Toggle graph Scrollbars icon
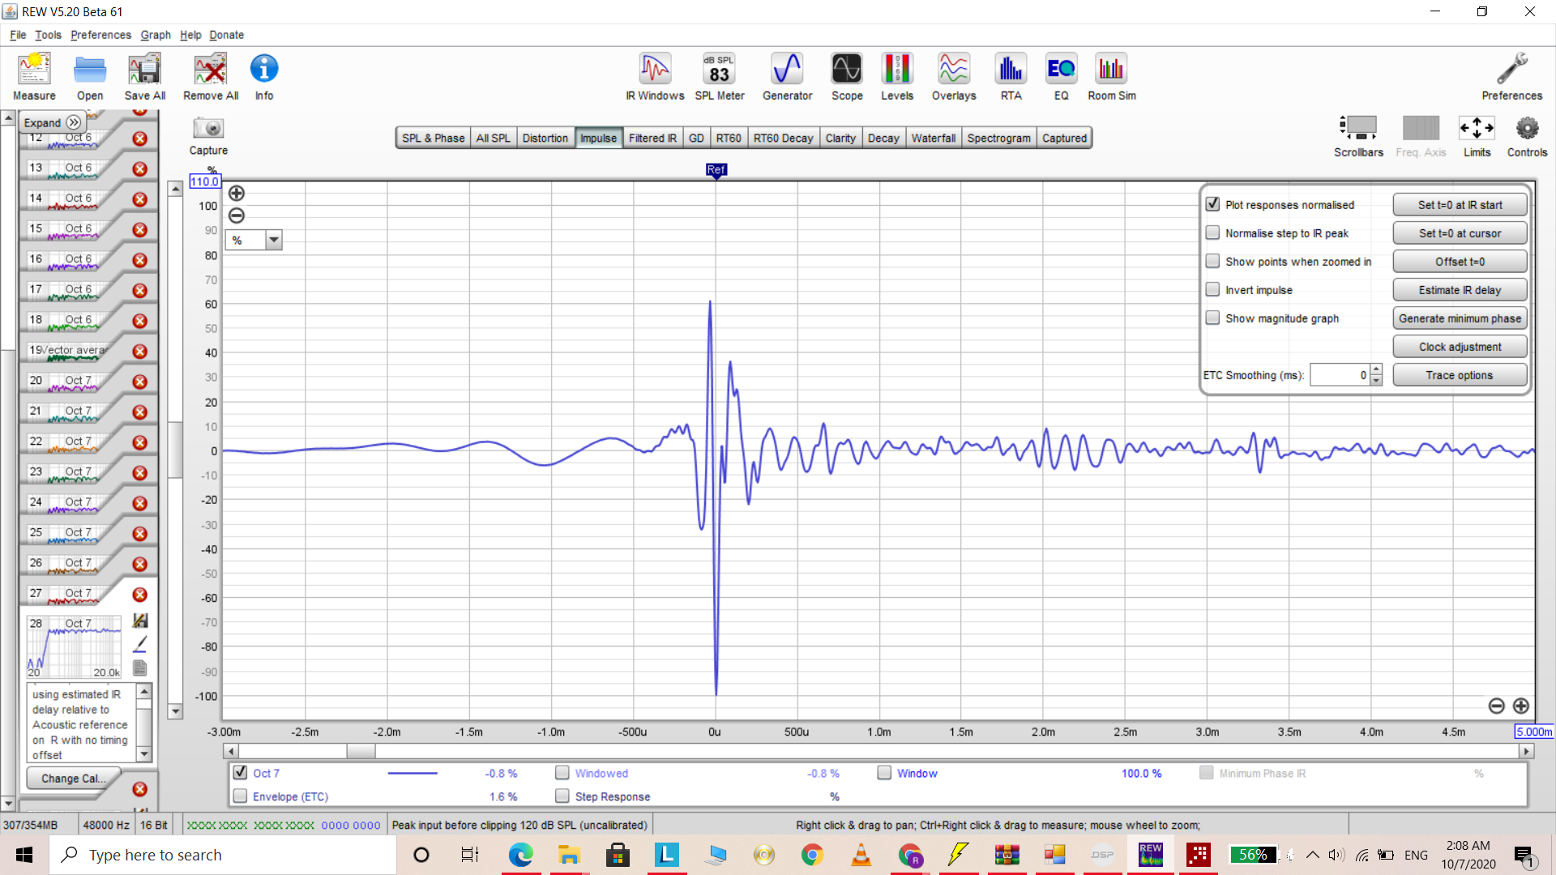Image resolution: width=1556 pixels, height=875 pixels. [x=1358, y=135]
